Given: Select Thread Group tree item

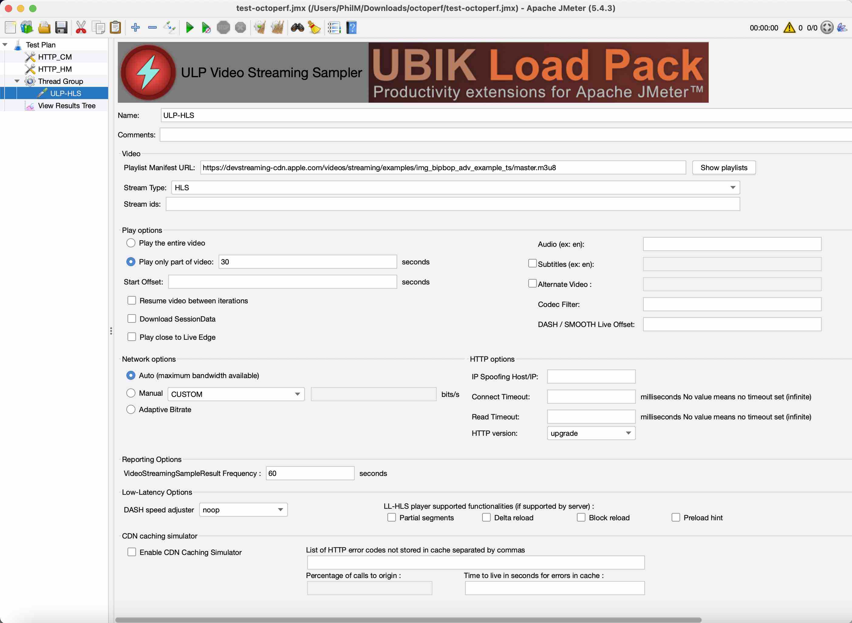Looking at the screenshot, I should 60,81.
